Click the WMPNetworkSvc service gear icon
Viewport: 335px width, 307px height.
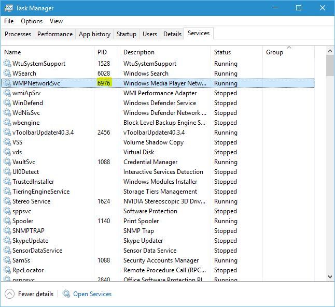click(7, 83)
